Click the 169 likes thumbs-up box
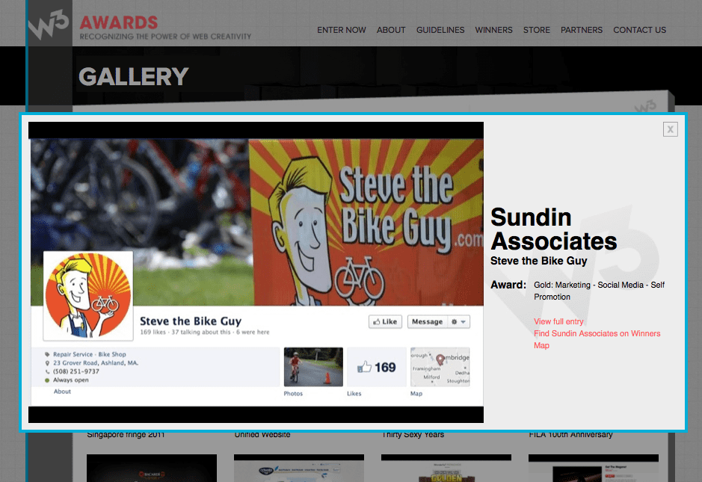 point(377,366)
